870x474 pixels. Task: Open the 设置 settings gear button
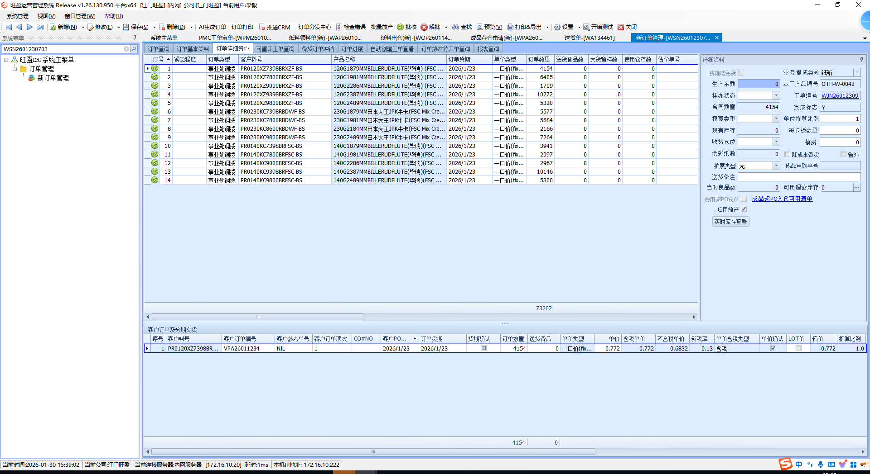point(564,27)
